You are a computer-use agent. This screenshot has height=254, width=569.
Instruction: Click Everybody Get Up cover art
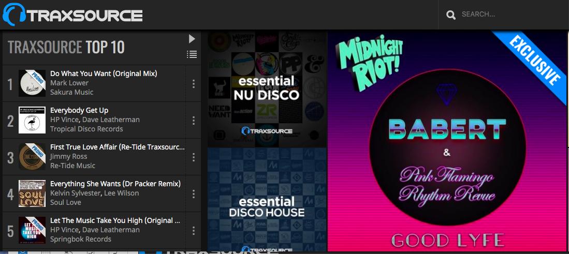(x=32, y=120)
